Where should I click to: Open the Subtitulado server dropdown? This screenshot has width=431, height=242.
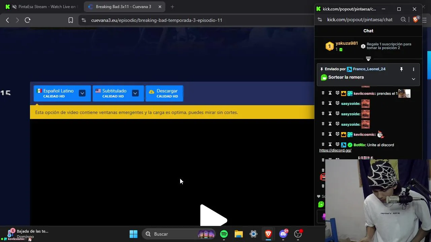click(x=118, y=93)
